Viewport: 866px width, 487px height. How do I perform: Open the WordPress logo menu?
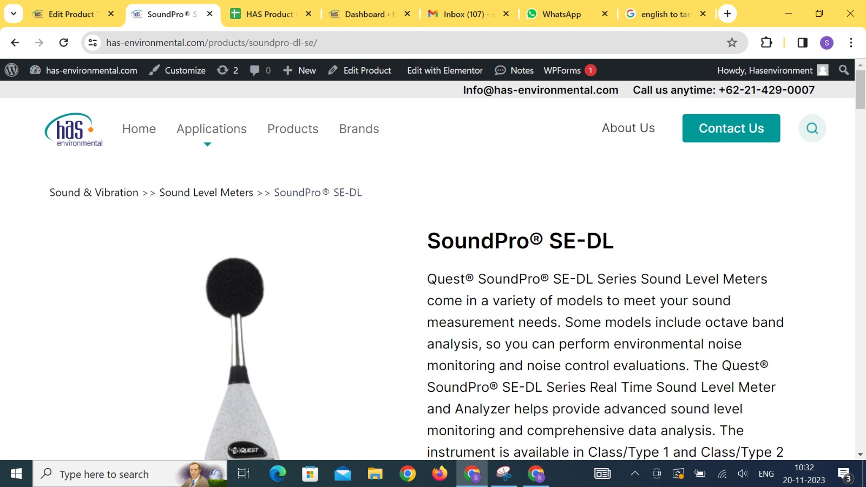(11, 70)
